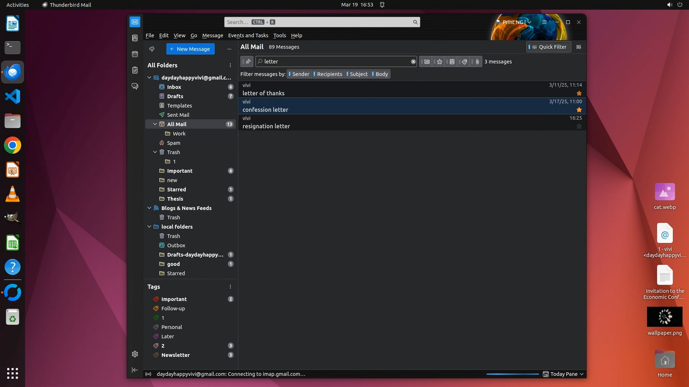Open the Tasks space icon
This screenshot has width=689, height=387.
(135, 70)
